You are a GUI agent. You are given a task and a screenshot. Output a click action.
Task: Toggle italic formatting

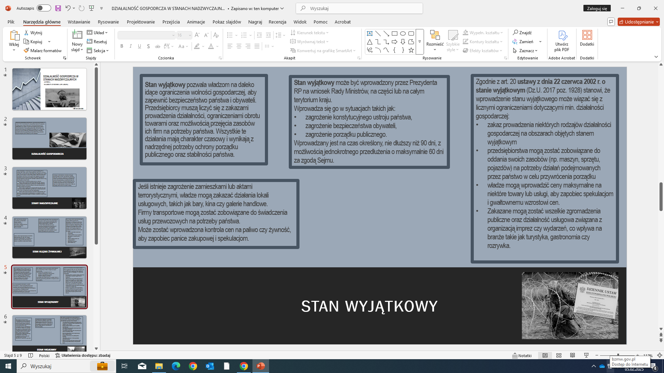131,46
